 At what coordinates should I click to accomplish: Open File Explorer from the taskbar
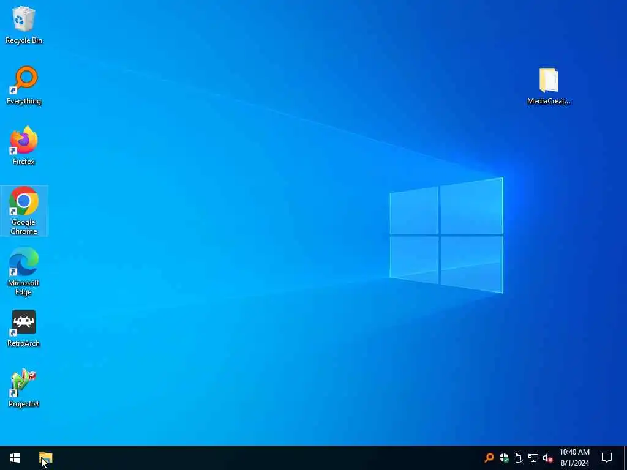45,458
